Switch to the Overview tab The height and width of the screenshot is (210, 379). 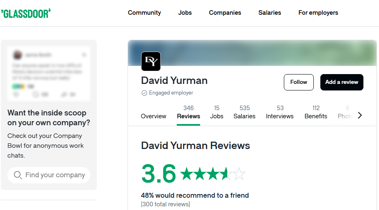coord(153,116)
